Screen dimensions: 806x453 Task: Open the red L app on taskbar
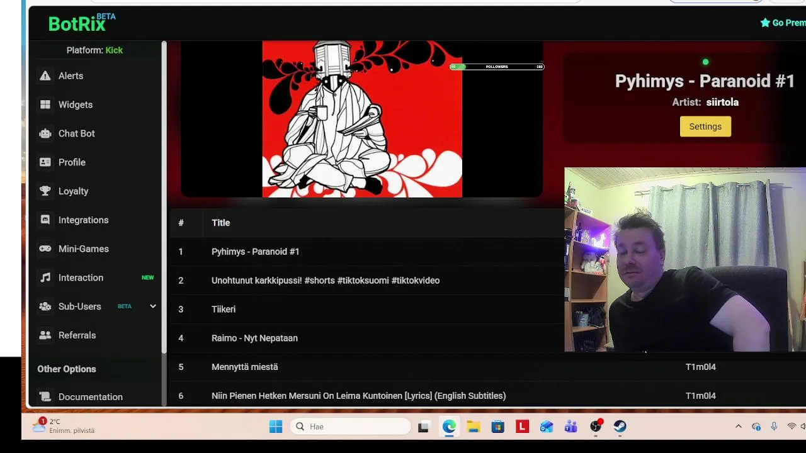pyautogui.click(x=522, y=427)
